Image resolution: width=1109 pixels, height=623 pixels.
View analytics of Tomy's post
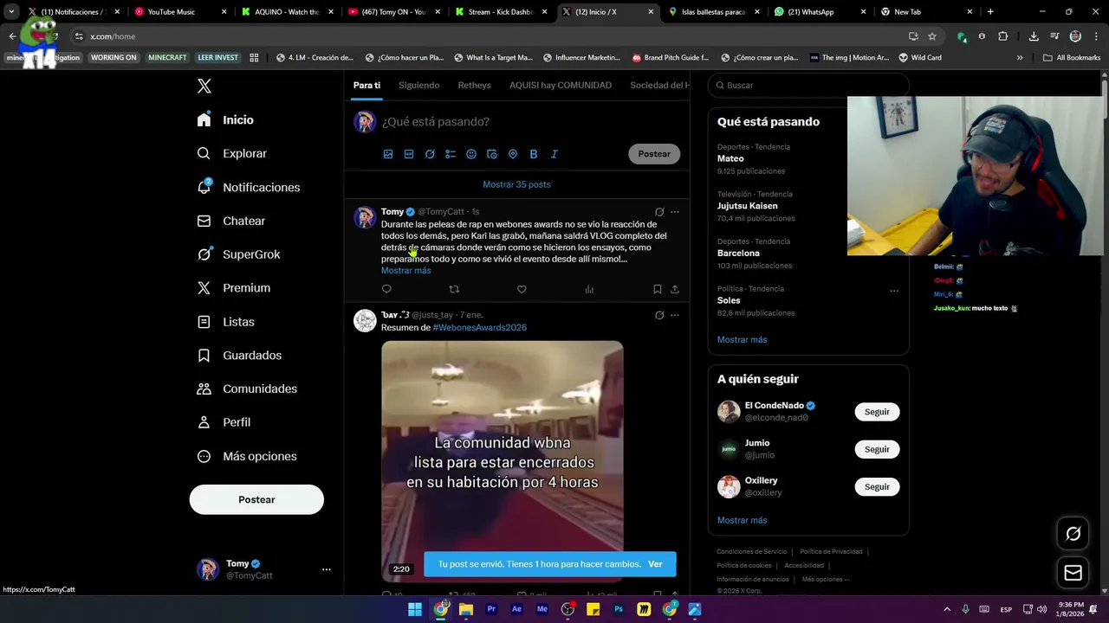[589, 289]
